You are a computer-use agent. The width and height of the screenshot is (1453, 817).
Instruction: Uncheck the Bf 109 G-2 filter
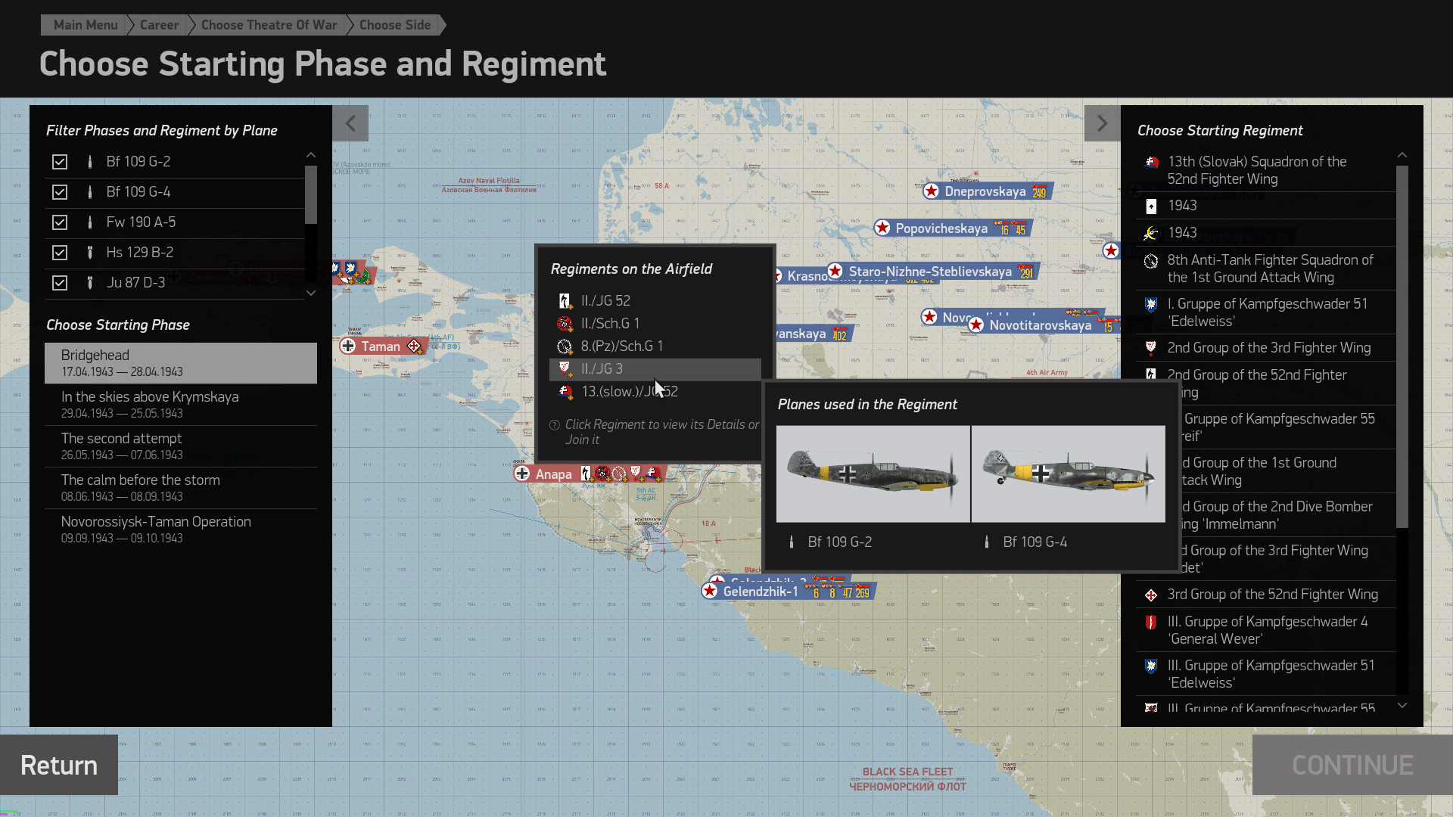[x=60, y=162]
